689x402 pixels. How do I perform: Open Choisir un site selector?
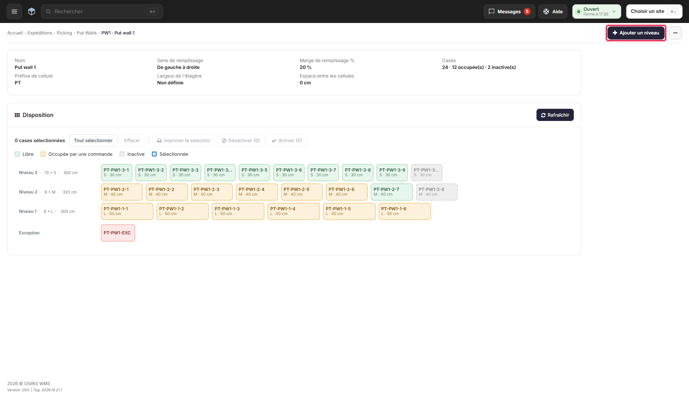pos(654,11)
